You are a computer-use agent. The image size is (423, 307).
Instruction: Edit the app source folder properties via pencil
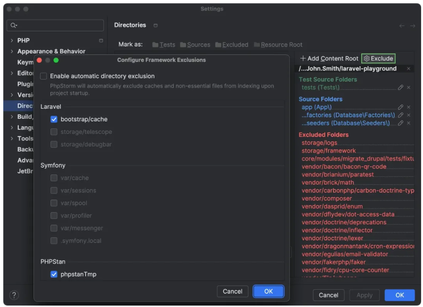(x=401, y=107)
